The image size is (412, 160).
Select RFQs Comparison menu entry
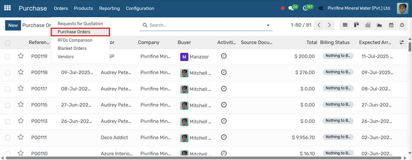click(75, 40)
